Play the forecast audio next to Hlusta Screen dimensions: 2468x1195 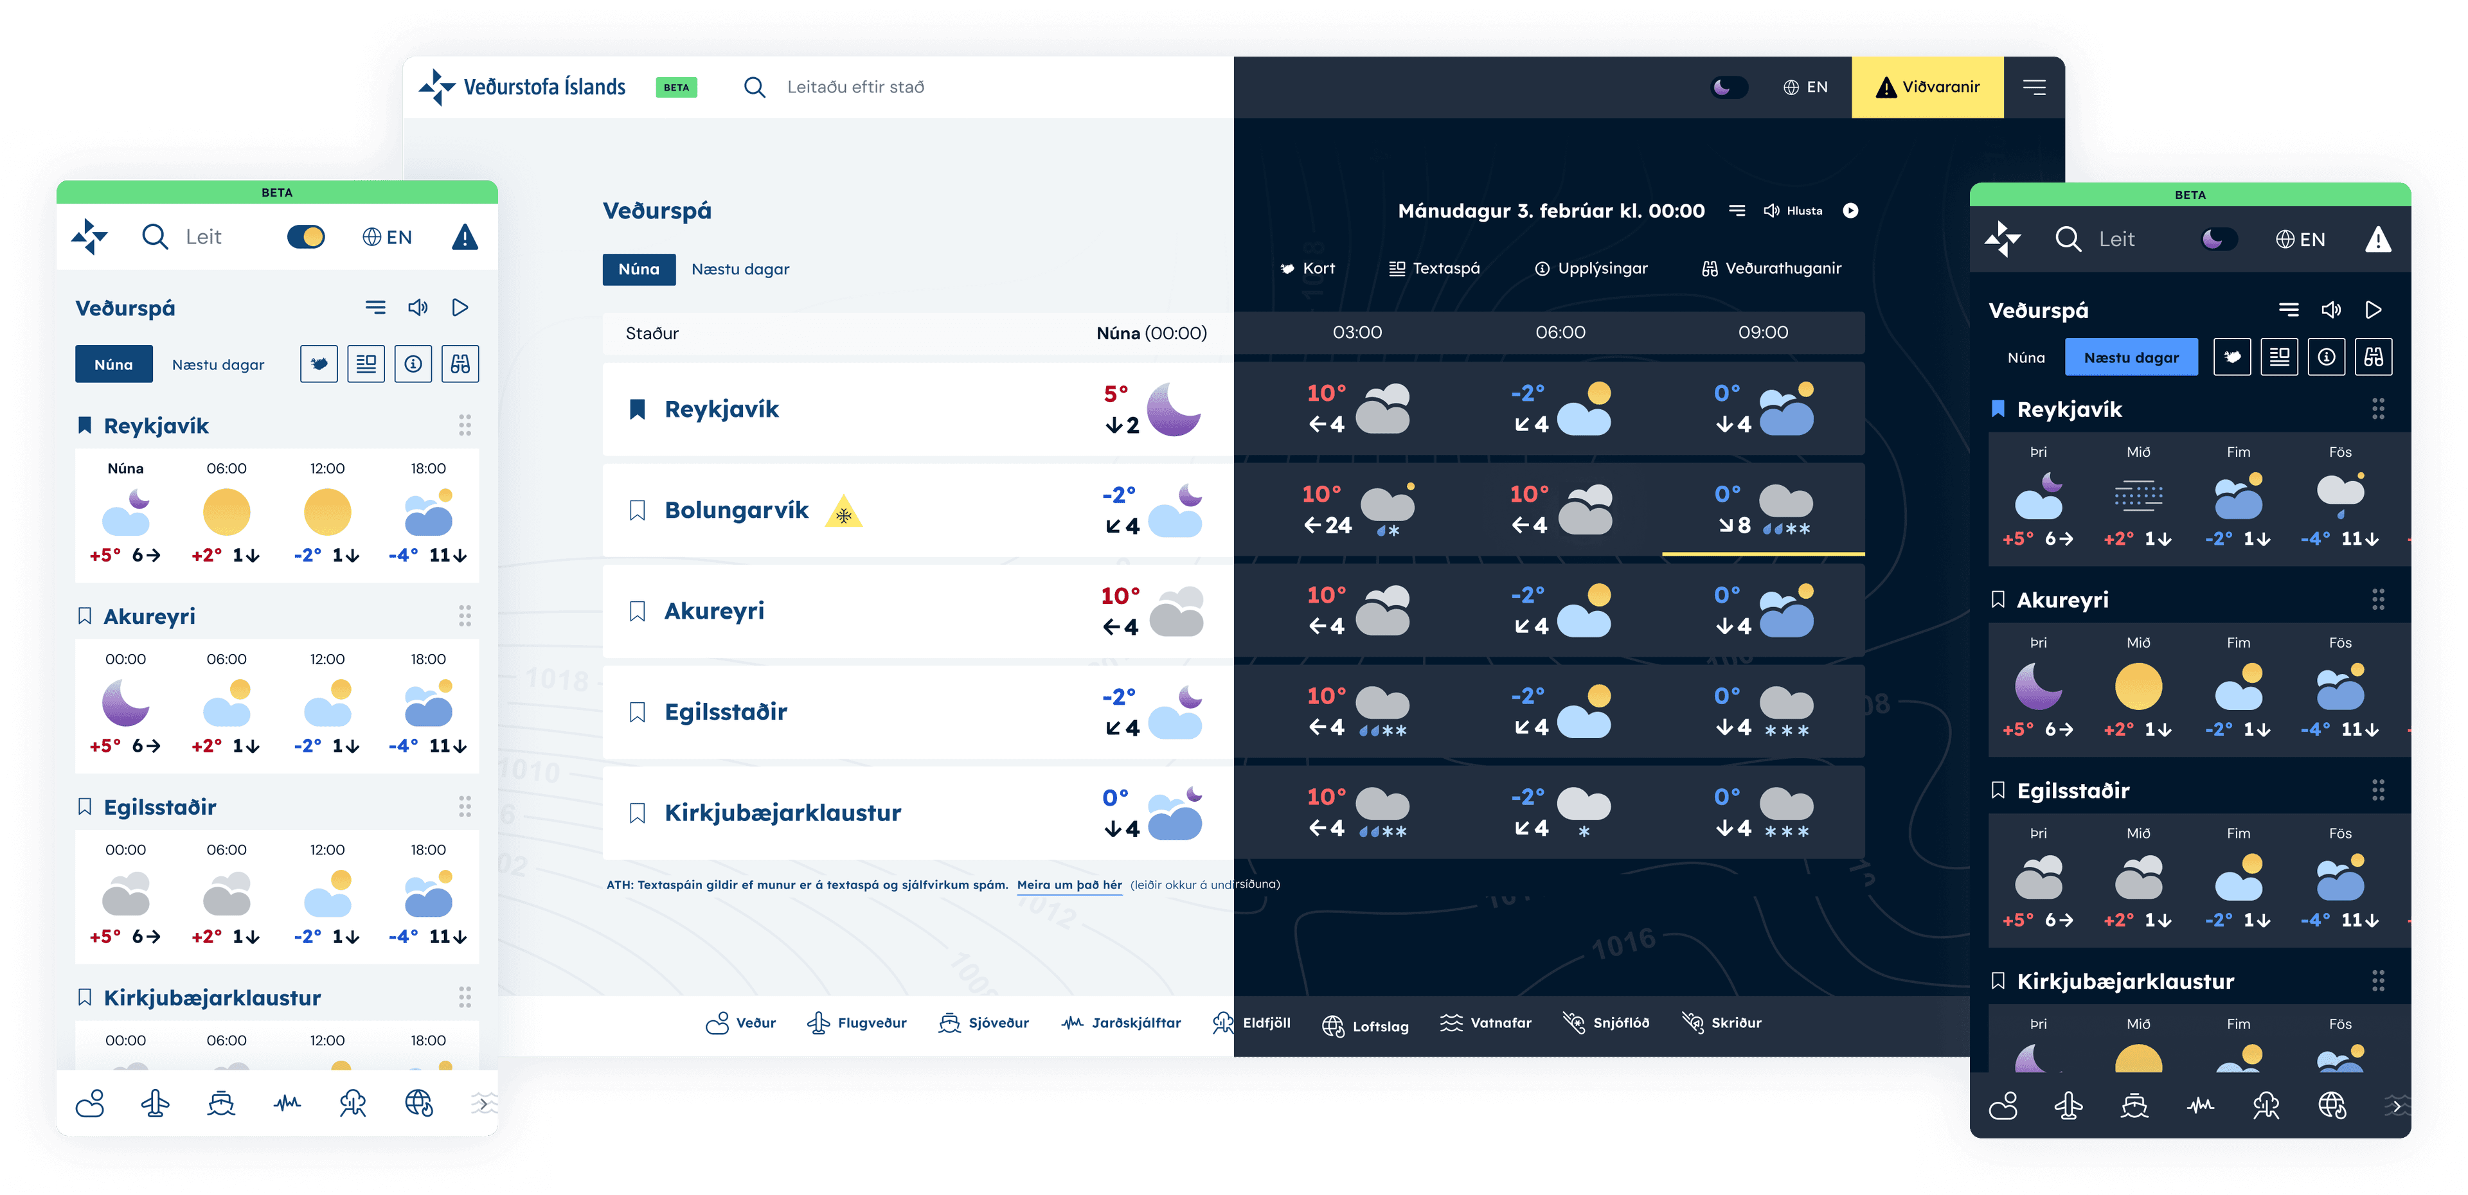click(x=1851, y=211)
